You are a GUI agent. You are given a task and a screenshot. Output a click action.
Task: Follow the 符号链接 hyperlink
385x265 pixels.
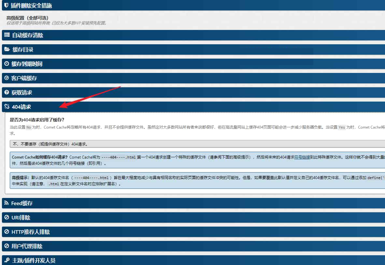(x=302, y=157)
